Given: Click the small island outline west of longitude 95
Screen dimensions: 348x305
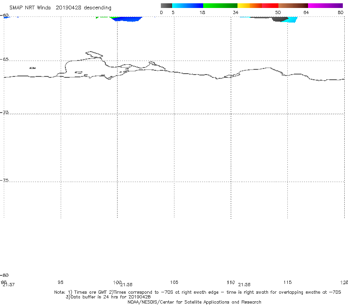Looking at the screenshot, I should [32, 68].
